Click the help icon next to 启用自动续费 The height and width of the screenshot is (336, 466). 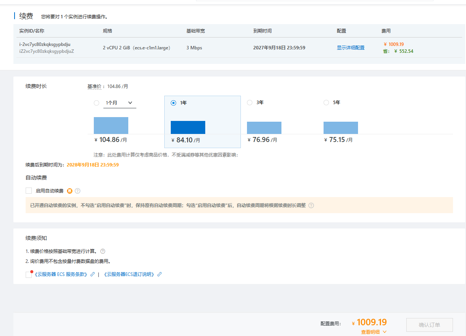point(78,191)
